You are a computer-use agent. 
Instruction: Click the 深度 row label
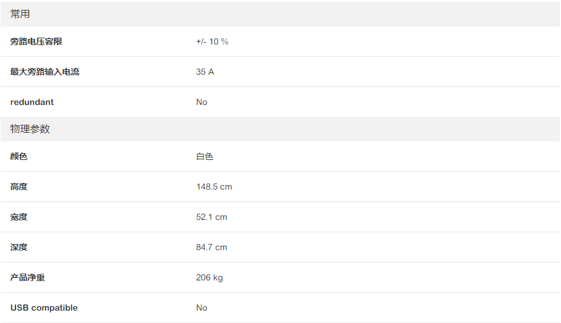[19, 247]
